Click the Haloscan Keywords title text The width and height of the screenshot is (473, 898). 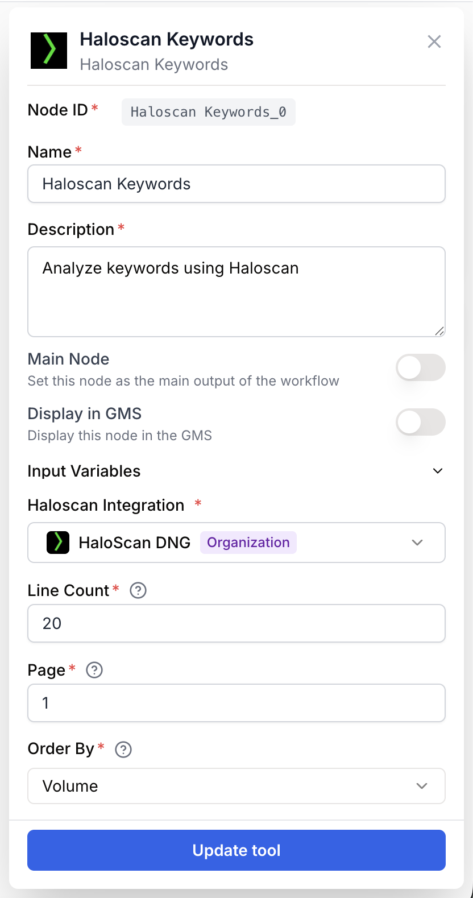click(x=167, y=39)
